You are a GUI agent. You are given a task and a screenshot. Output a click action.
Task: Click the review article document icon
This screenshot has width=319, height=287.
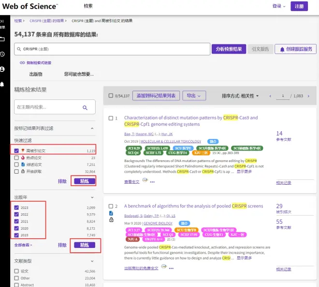pos(23,164)
